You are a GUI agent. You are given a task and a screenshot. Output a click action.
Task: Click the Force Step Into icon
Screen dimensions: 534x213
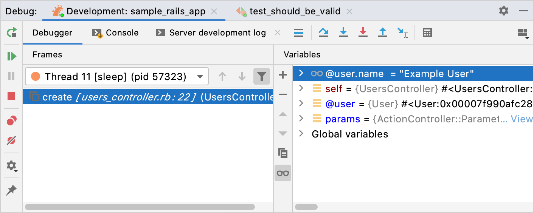[x=363, y=33]
